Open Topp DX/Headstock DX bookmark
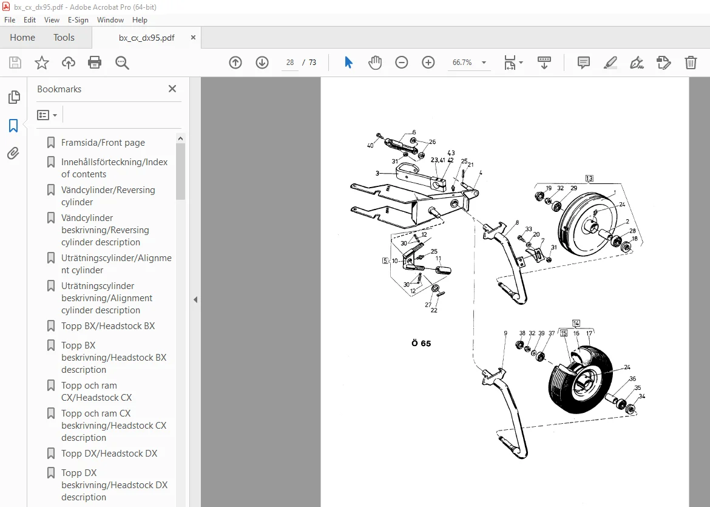710x507 pixels. [109, 454]
